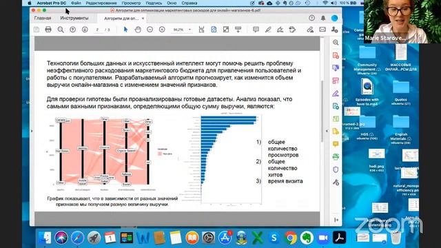This screenshot has height=248, width=441.
Task: Add a sticky note comment
Action: pyautogui.click(x=256, y=30)
